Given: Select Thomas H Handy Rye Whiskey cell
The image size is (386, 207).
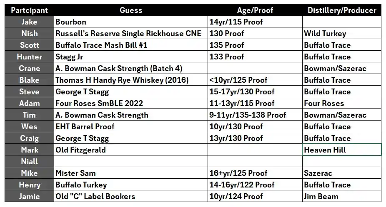Looking at the screenshot, I should (130, 80).
